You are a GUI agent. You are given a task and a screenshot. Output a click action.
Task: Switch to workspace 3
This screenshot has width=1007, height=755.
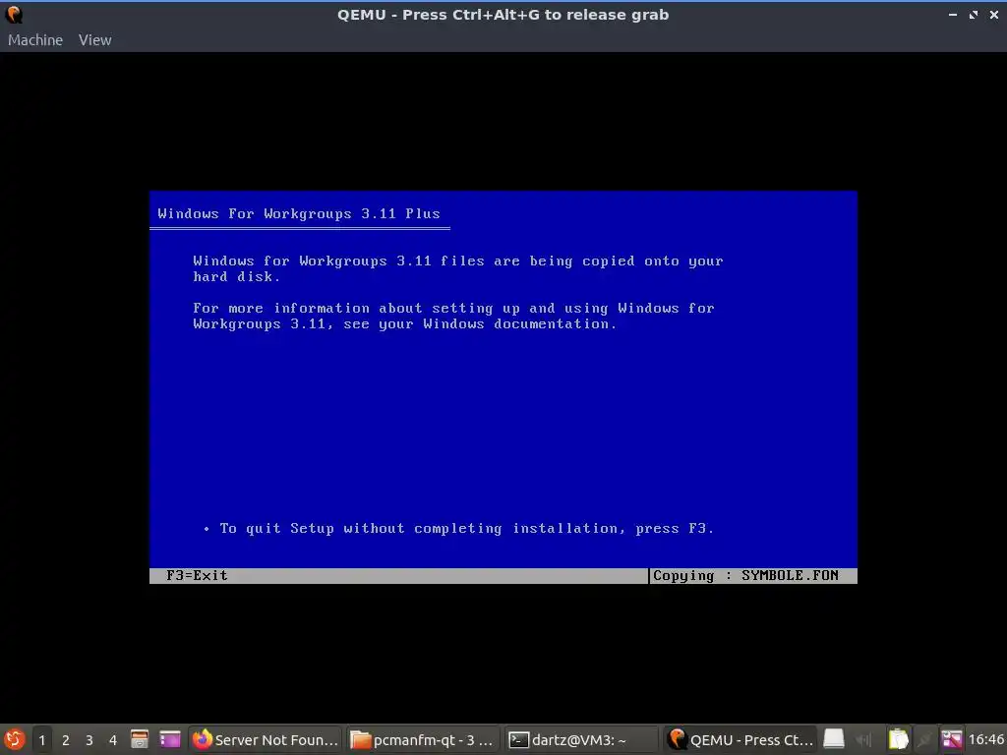pos(89,740)
